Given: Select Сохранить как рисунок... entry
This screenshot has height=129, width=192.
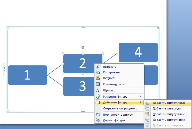Looking at the screenshot, I should click(119, 108).
